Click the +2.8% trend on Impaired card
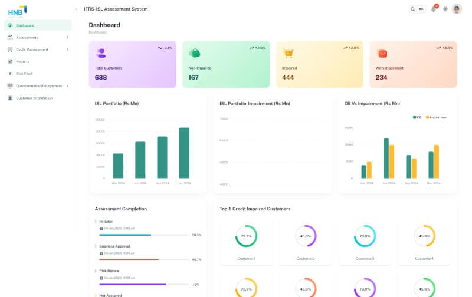The image size is (472, 297). [351, 48]
